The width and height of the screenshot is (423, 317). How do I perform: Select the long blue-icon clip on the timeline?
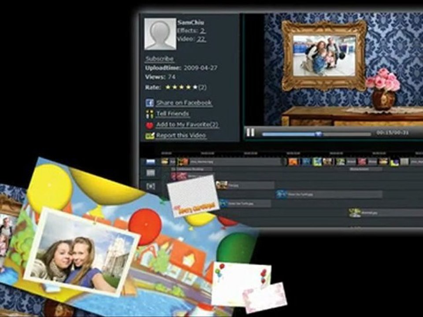(x=329, y=194)
